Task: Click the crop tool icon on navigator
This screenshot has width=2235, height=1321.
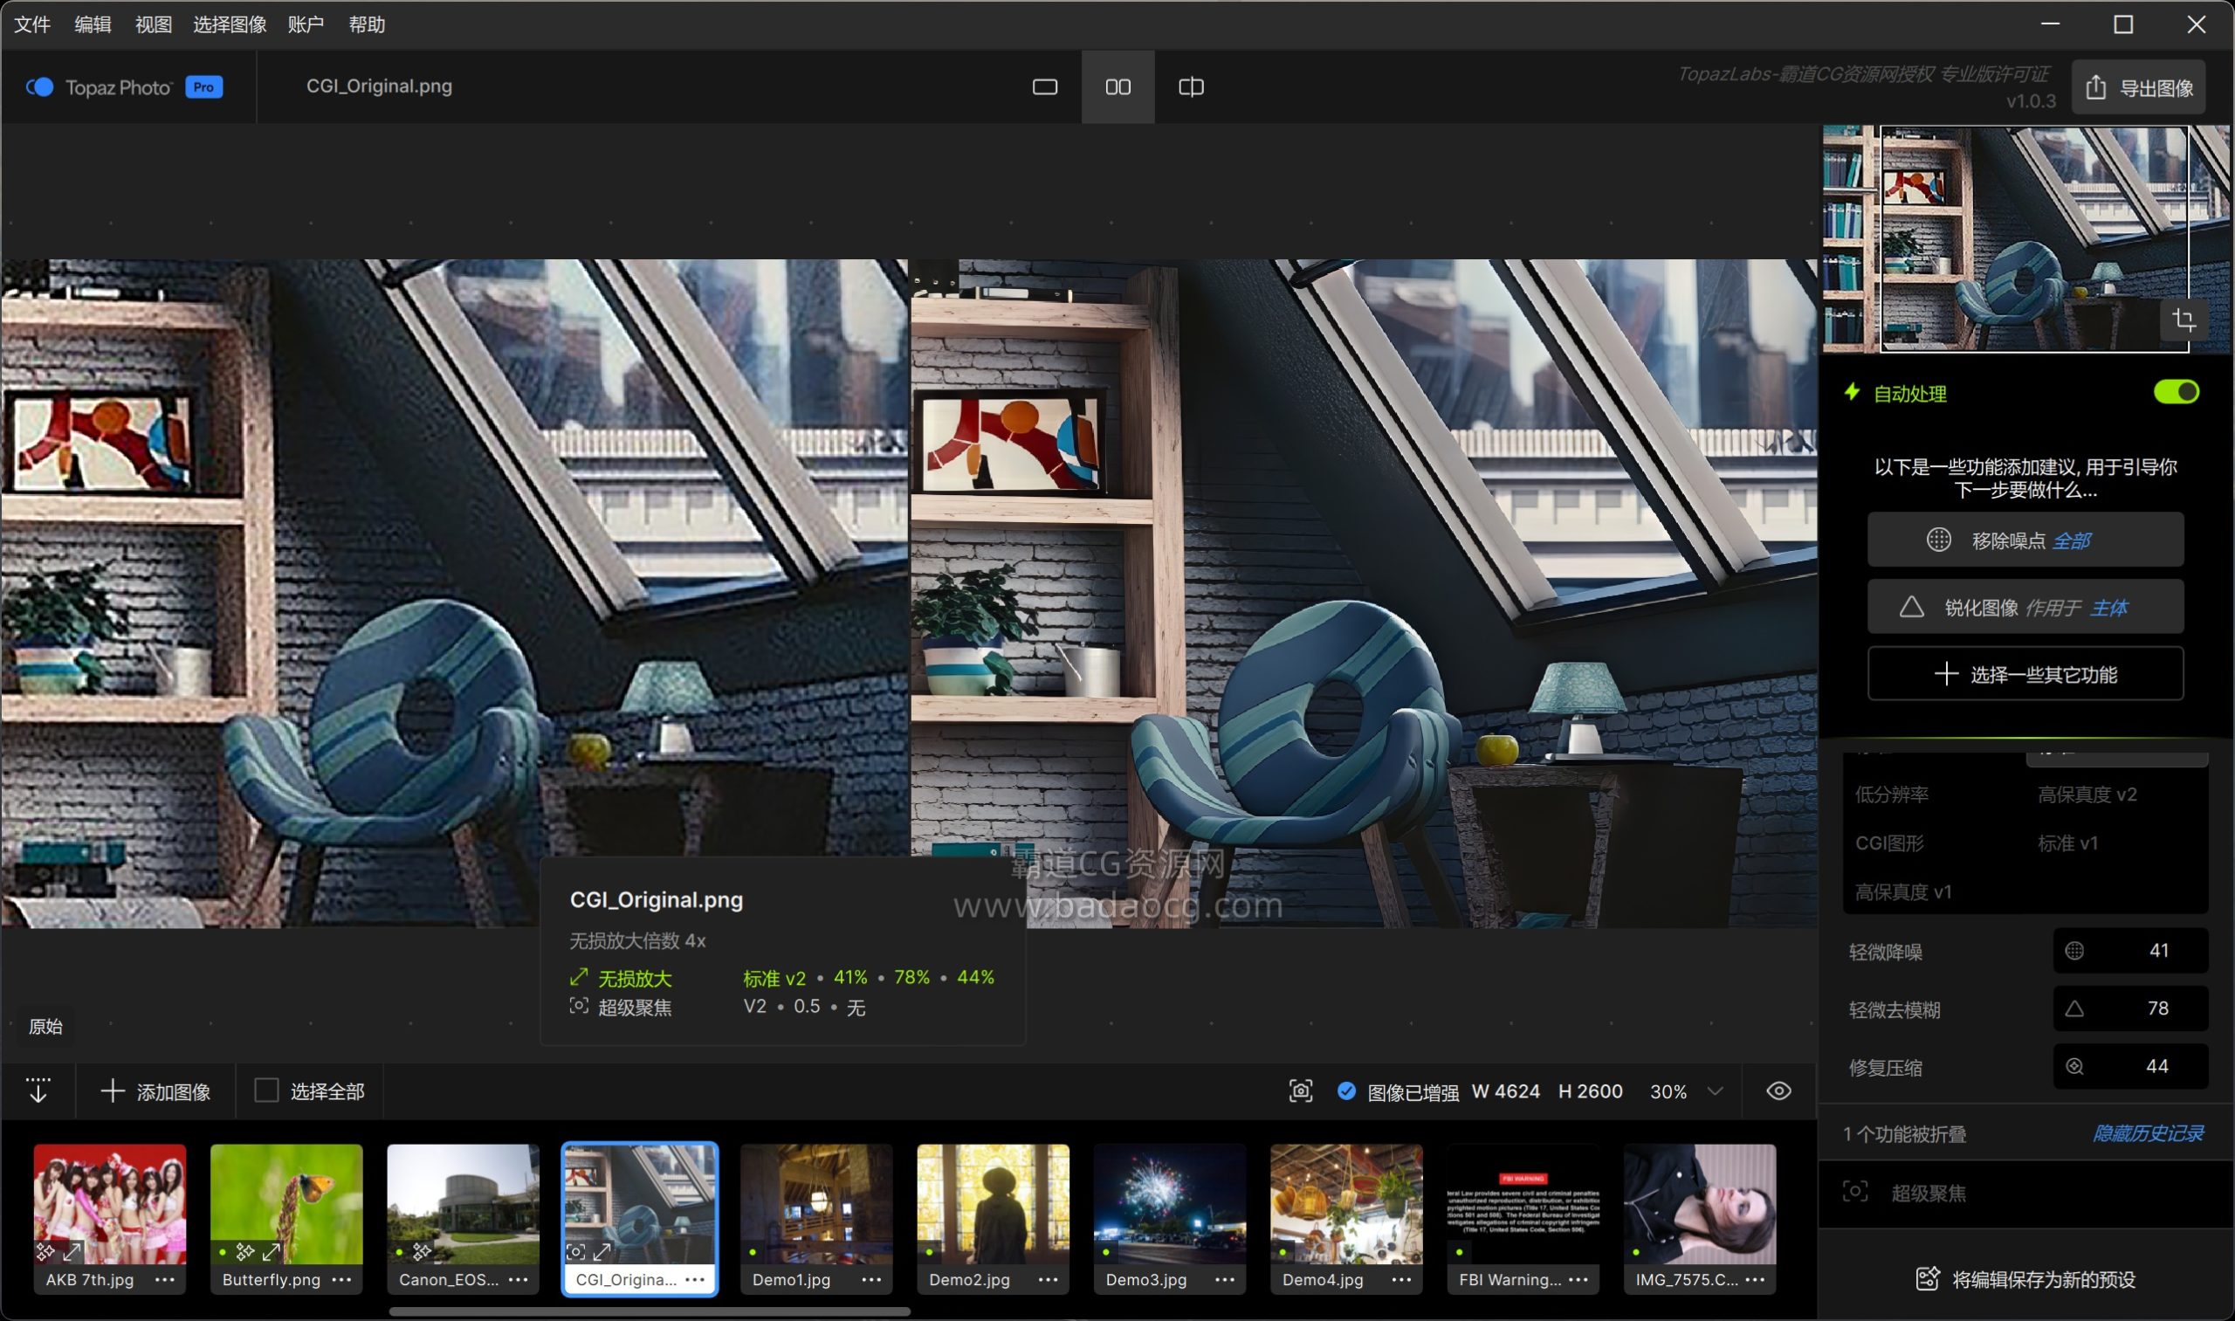Action: [x=2183, y=320]
